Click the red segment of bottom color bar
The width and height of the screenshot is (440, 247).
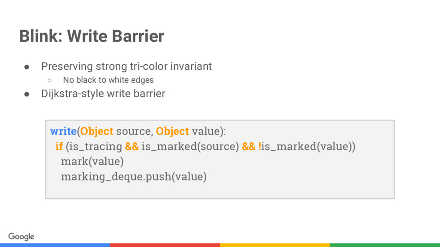point(165,245)
